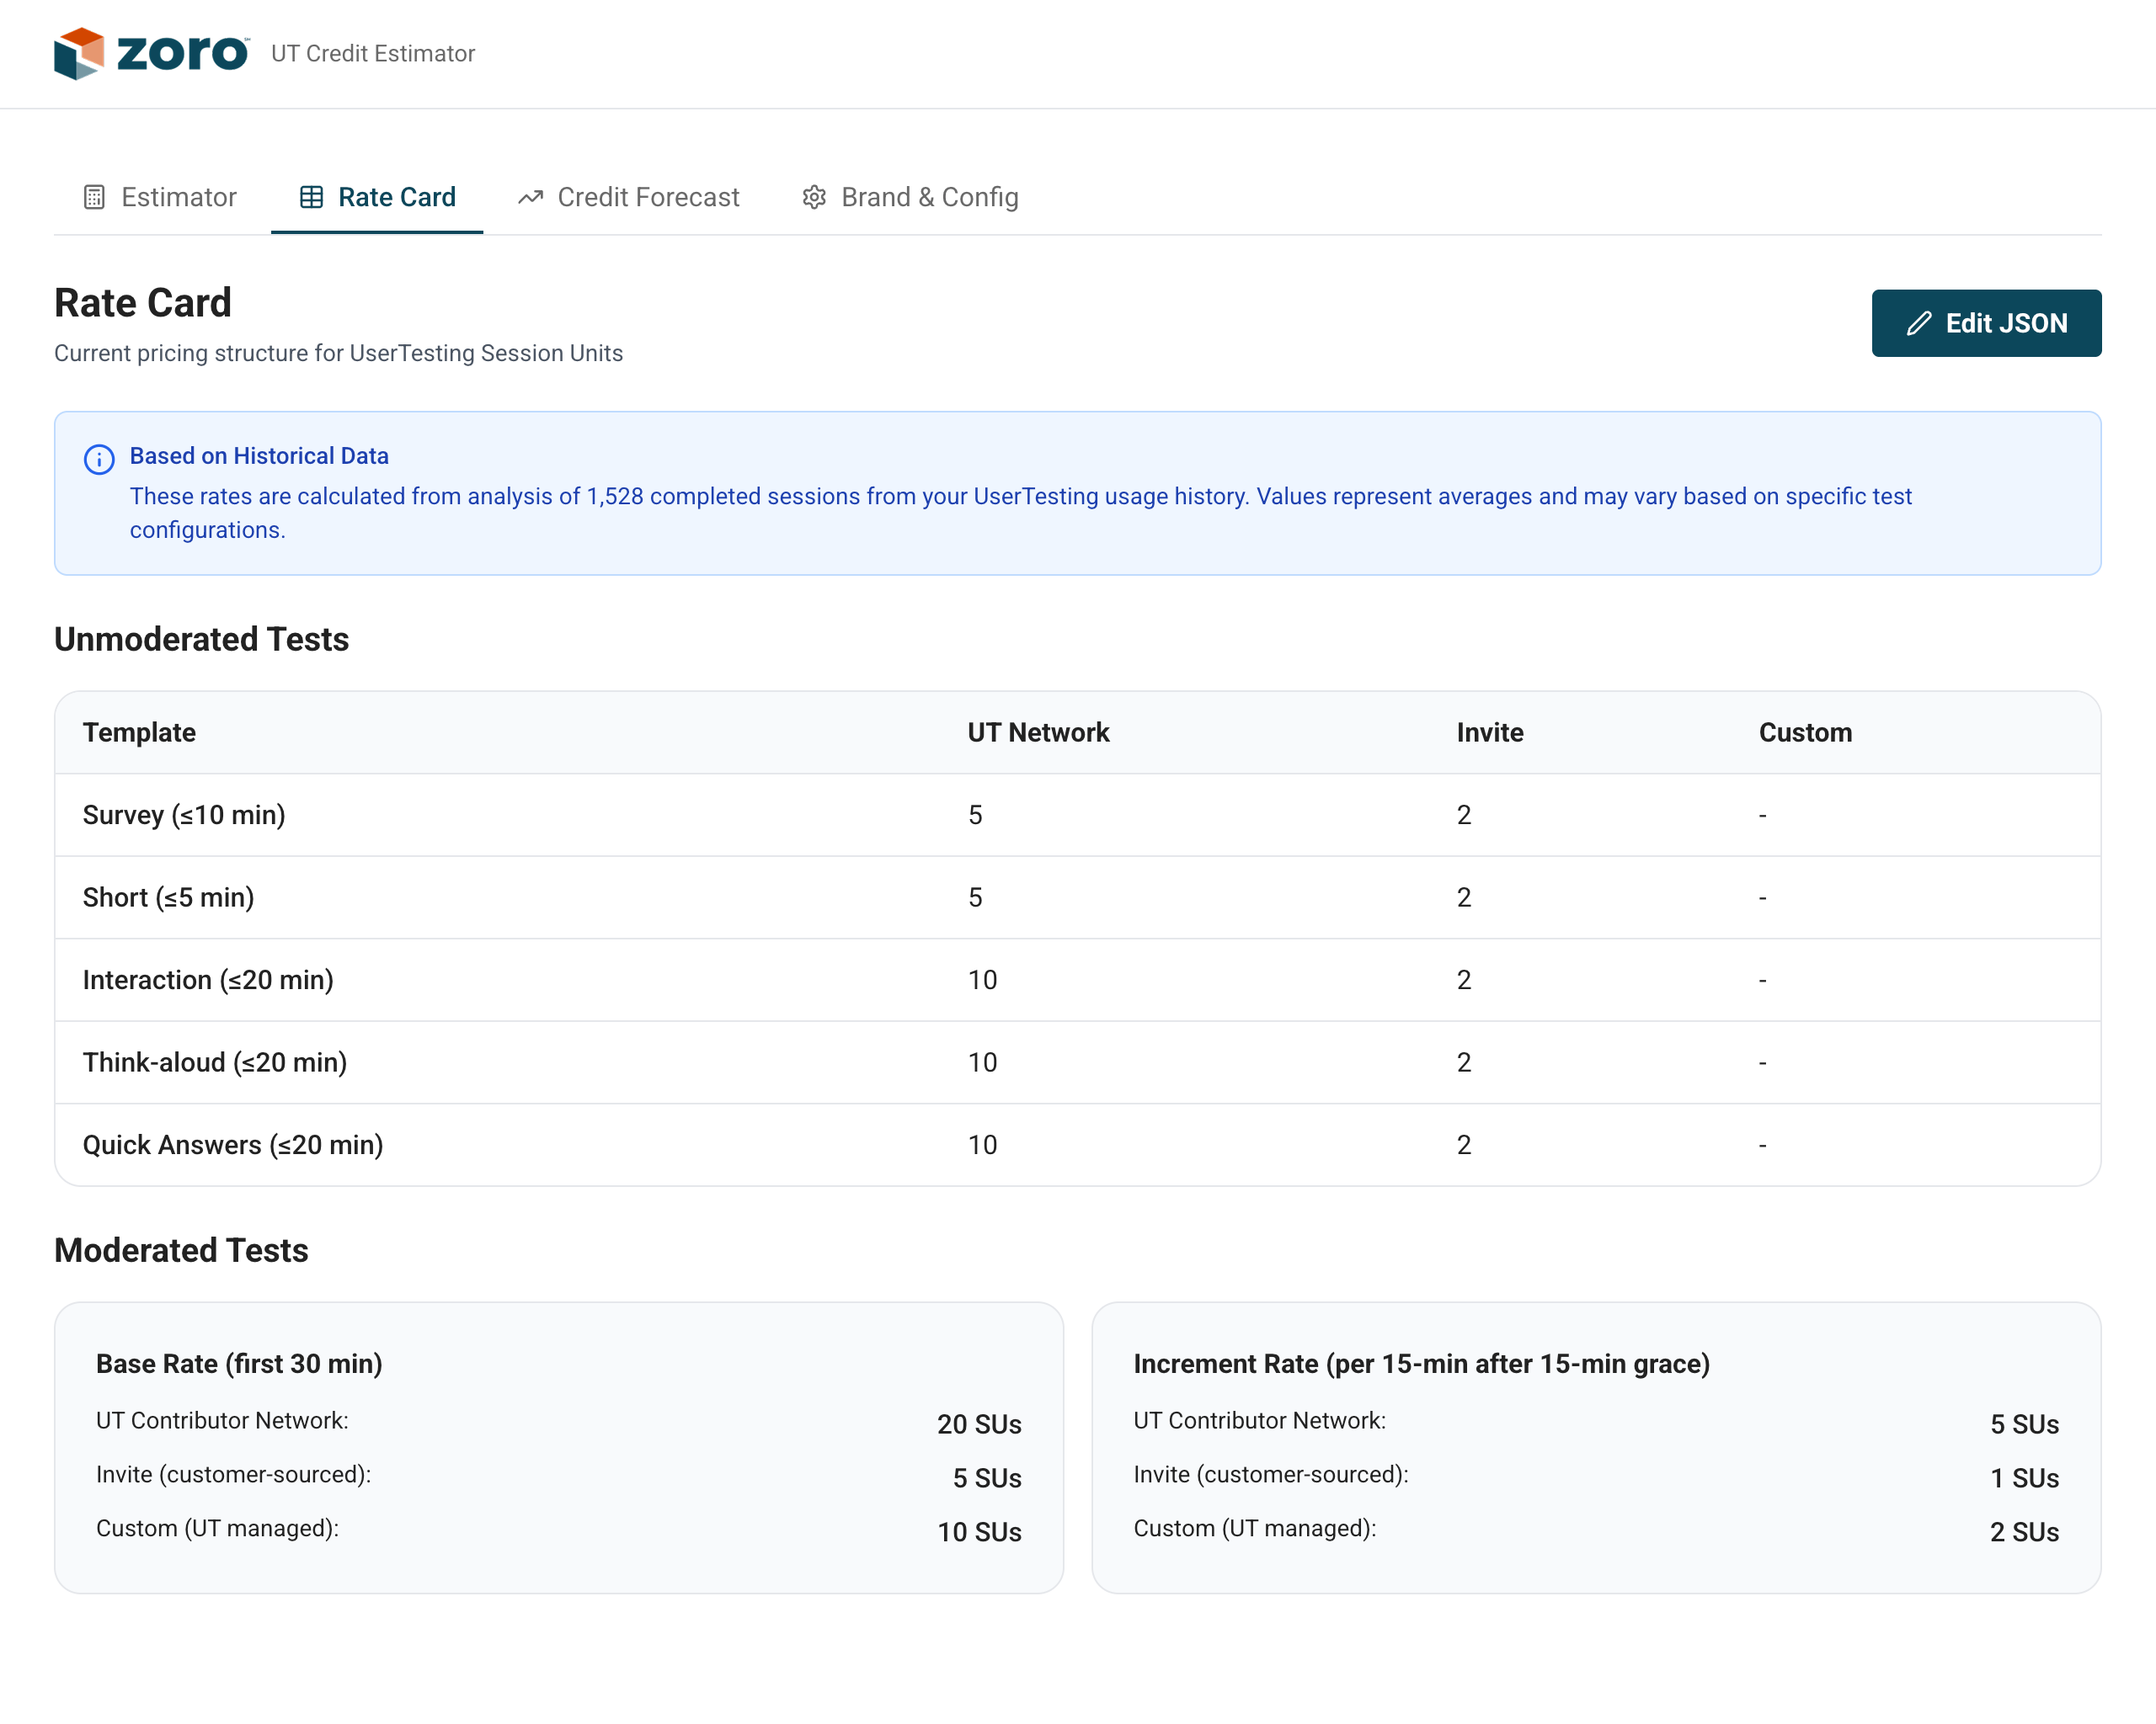
Task: Click the grid icon next to Rate Card
Action: click(x=311, y=197)
